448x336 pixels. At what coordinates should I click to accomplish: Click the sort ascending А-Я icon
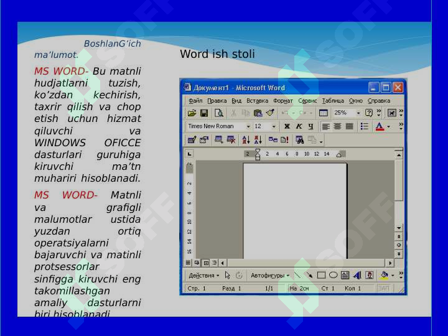(x=246, y=140)
